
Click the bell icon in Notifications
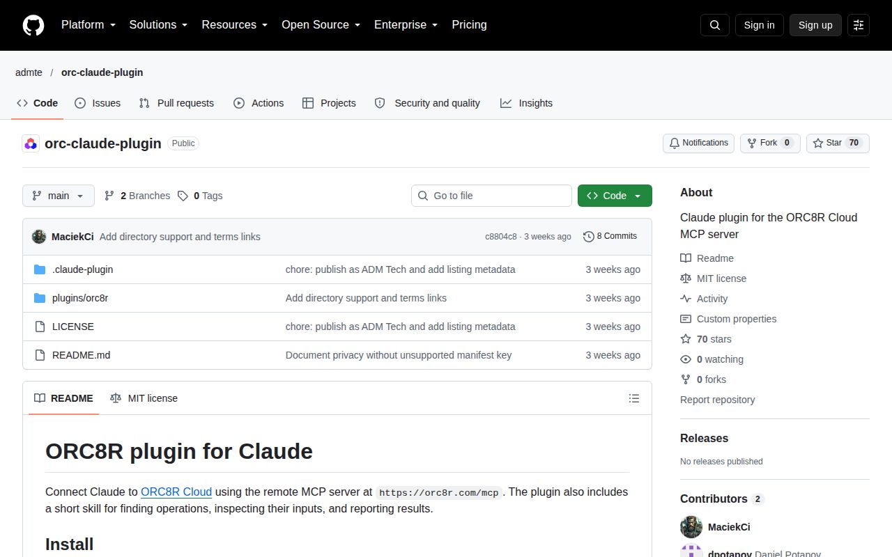pos(674,143)
